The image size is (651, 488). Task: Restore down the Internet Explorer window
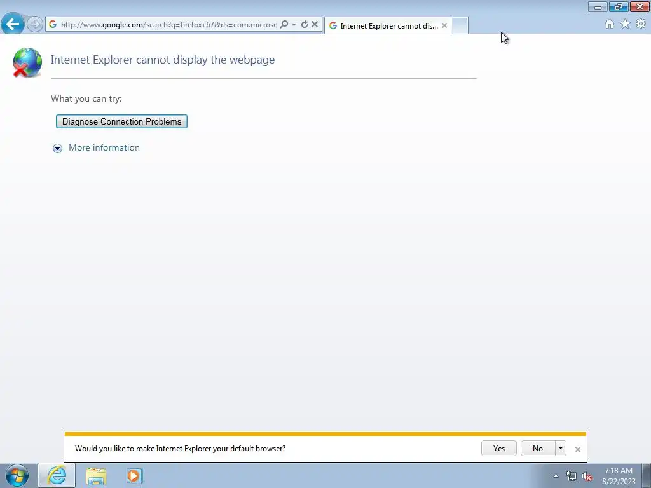point(619,6)
